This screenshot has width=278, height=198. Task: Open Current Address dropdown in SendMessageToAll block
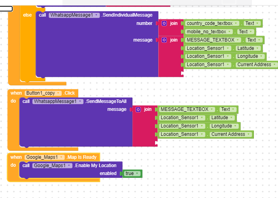click(x=231, y=134)
